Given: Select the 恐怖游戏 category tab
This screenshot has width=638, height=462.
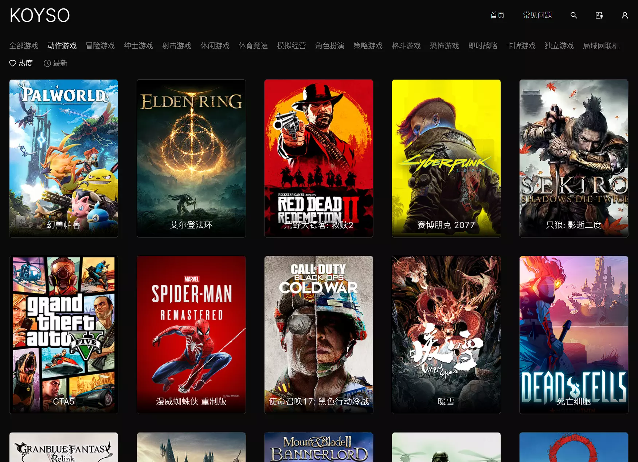Looking at the screenshot, I should coord(445,46).
